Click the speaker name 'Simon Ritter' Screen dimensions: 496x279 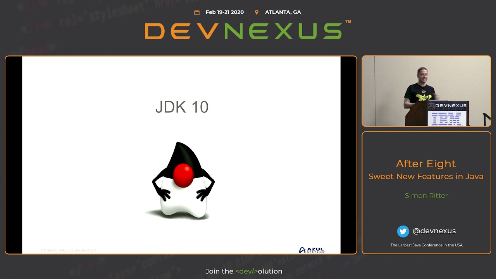pos(426,196)
